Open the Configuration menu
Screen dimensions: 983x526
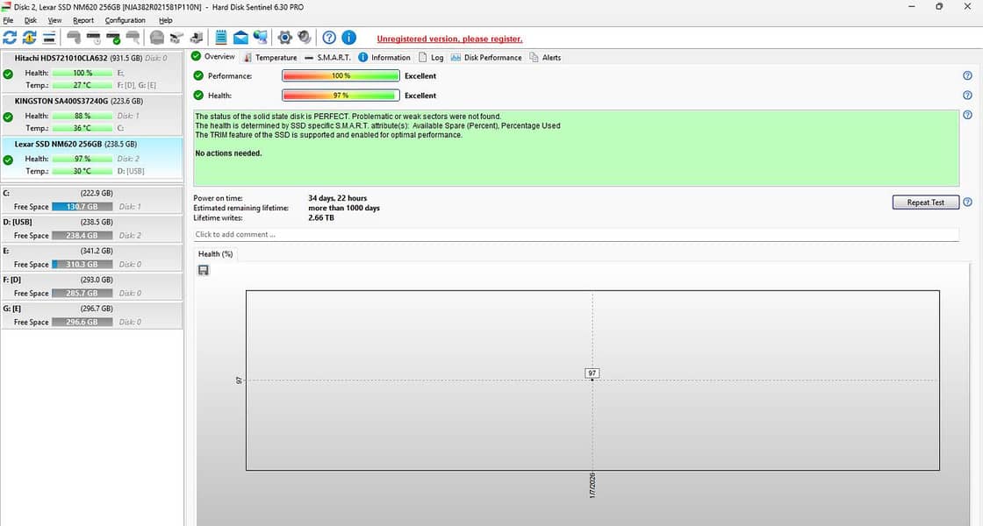tap(125, 20)
